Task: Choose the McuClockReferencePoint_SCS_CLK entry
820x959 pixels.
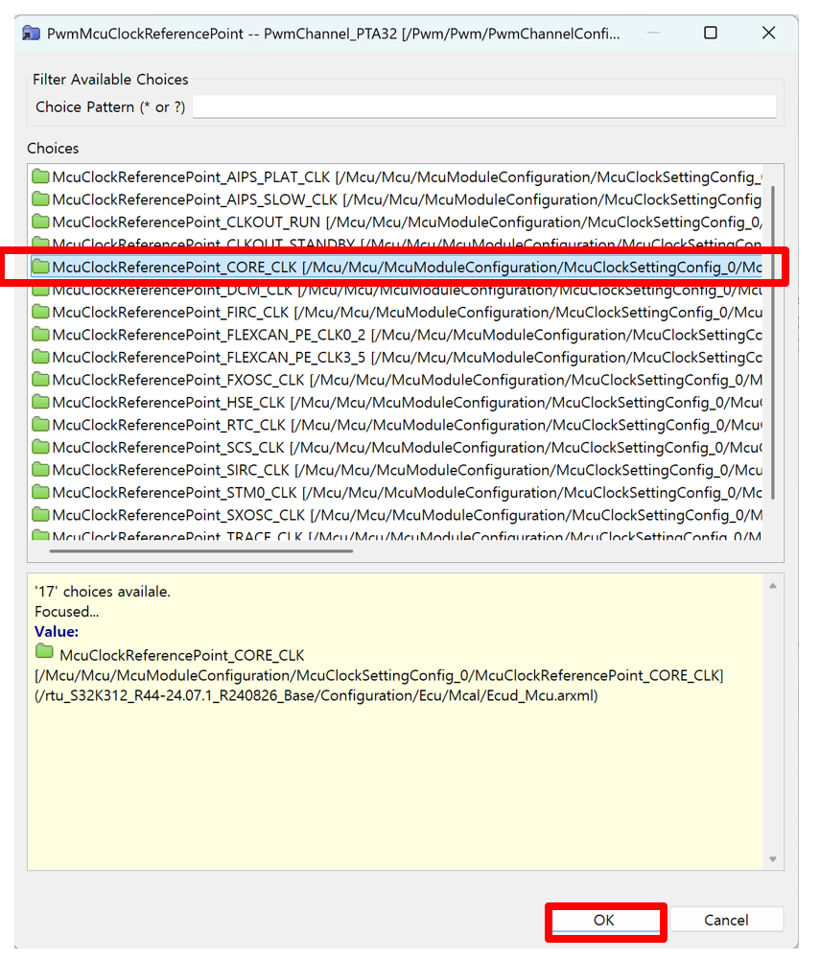Action: tap(169, 447)
